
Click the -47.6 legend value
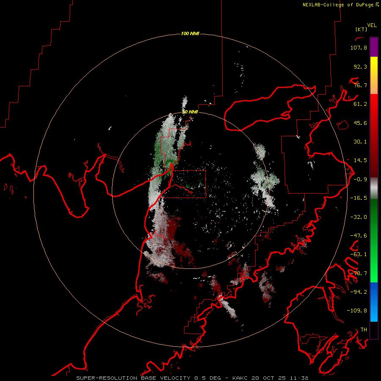tap(359, 236)
